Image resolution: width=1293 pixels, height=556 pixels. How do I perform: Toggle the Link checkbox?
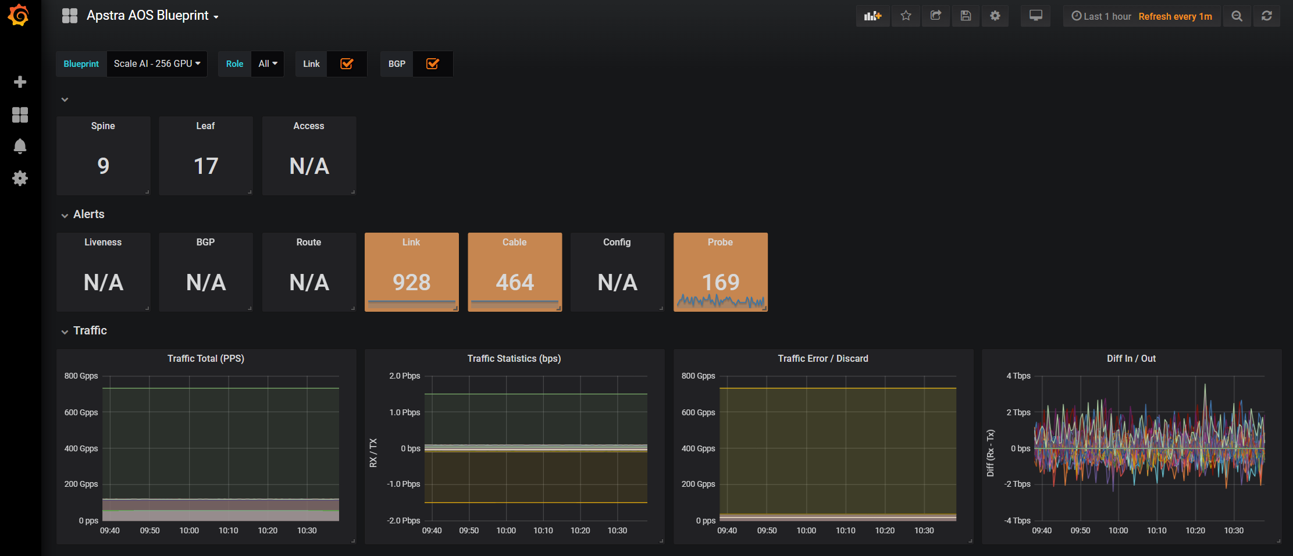click(x=347, y=64)
